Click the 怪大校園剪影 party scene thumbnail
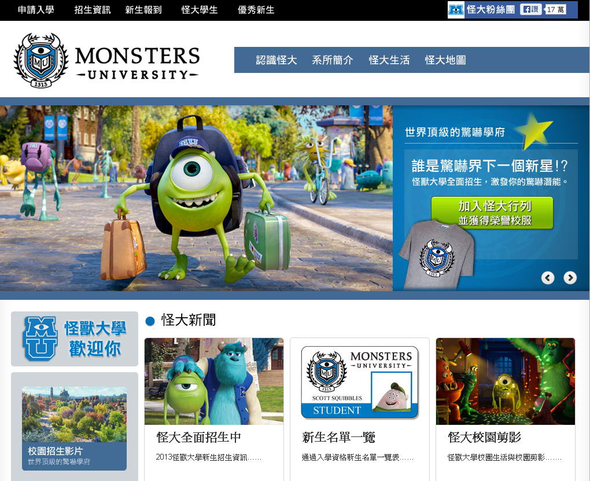 click(505, 381)
